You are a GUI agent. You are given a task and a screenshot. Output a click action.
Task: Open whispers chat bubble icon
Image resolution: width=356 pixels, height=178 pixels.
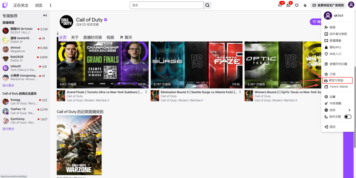[297, 5]
